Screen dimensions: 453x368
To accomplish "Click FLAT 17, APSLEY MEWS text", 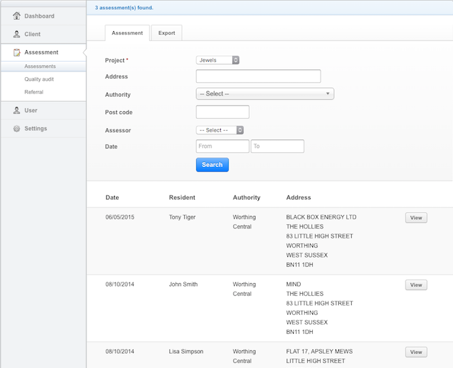I will [x=319, y=352].
